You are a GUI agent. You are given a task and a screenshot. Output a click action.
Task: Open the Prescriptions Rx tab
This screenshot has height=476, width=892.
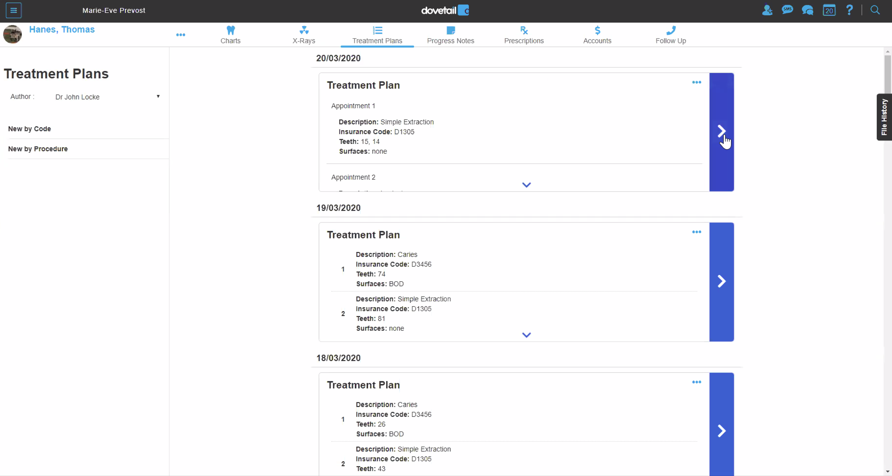point(524,35)
